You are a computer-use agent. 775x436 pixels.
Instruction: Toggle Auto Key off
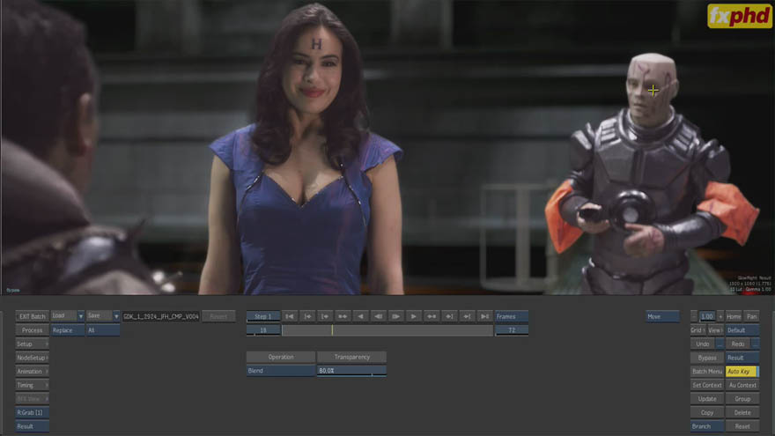(x=742, y=371)
